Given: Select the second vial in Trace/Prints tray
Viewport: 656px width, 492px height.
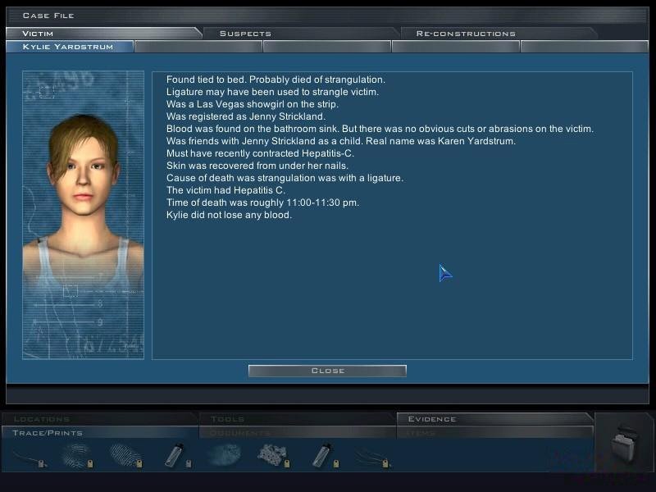Looking at the screenshot, I should coord(321,455).
